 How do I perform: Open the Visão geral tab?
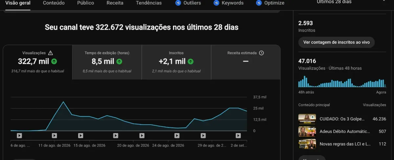click(18, 3)
